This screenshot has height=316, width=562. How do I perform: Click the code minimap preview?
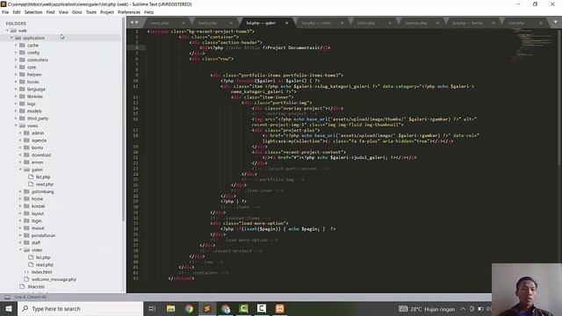pyautogui.click(x=531, y=47)
